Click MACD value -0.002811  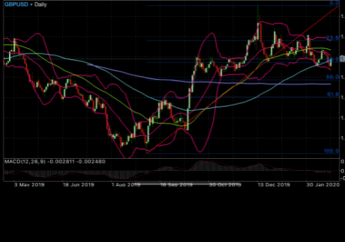(61, 162)
